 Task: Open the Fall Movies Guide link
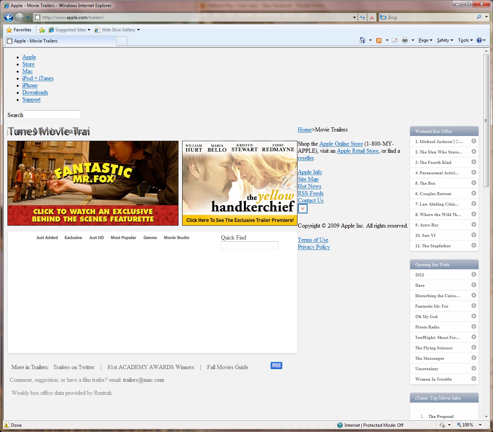tap(228, 367)
